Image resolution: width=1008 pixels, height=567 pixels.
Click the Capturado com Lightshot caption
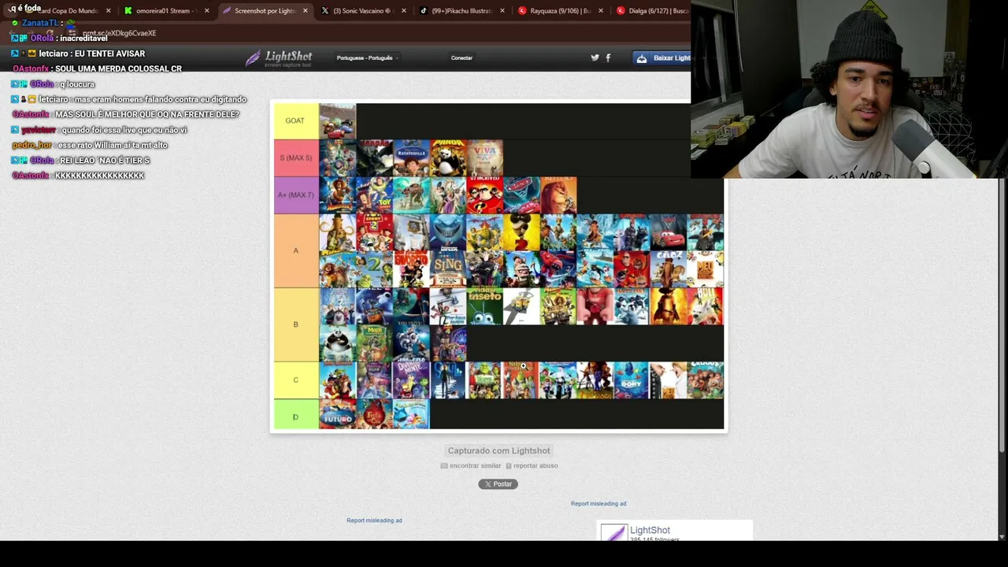[x=498, y=450]
